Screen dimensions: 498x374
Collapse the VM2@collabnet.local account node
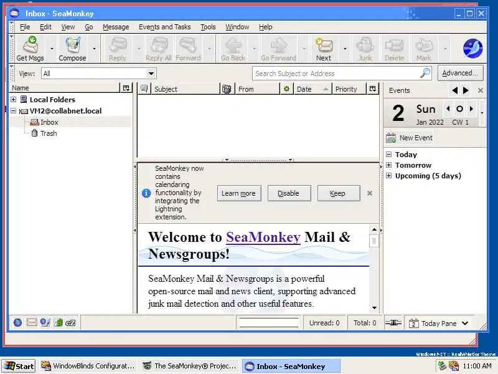[x=13, y=111]
